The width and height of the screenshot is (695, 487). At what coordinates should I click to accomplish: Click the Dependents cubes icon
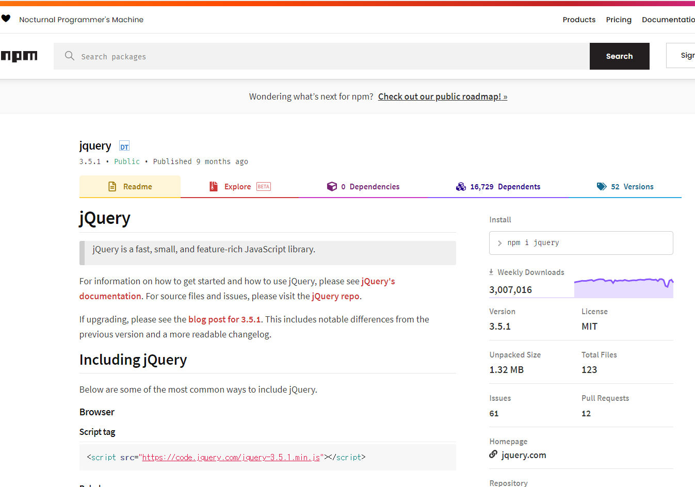(461, 187)
